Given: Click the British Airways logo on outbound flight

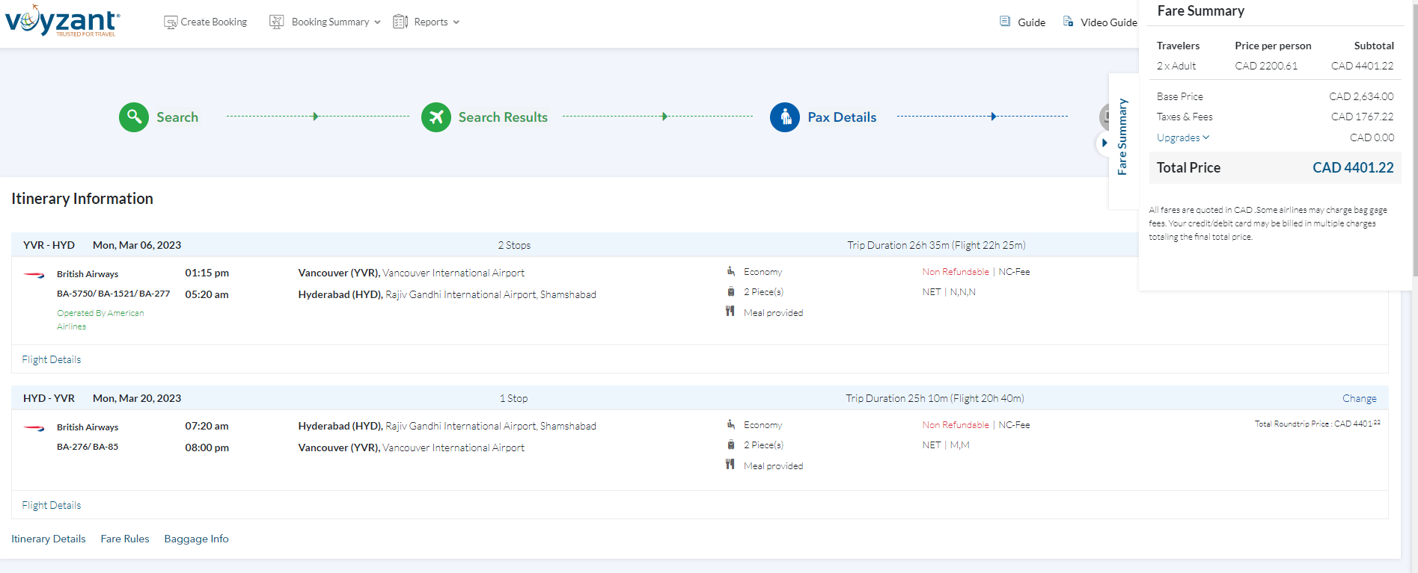Looking at the screenshot, I should click(34, 275).
